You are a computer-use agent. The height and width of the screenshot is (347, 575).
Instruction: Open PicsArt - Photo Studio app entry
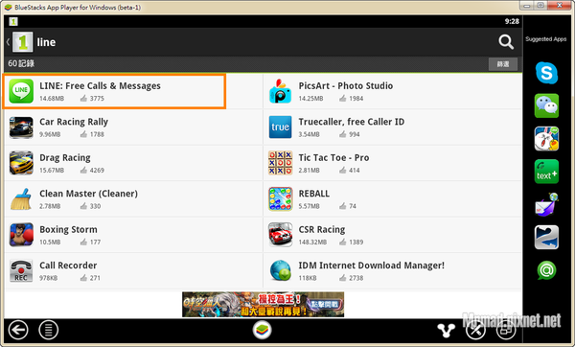click(392, 91)
